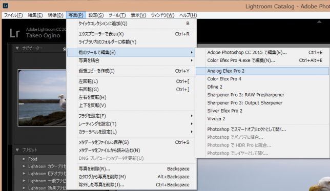Collapse the ナビゲーター panel triangle
330x191 pixels.
click(17, 48)
